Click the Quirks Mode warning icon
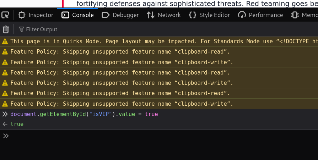The width and height of the screenshot is (318, 160). pyautogui.click(x=5, y=42)
